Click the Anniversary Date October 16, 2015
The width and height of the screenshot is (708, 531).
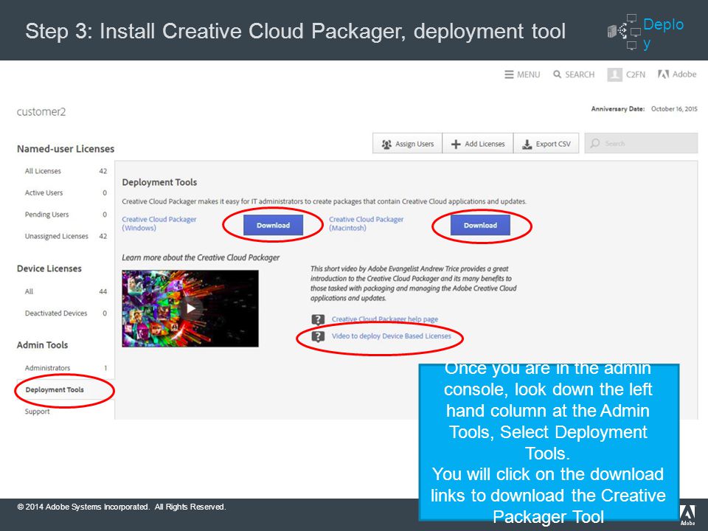coord(645,109)
